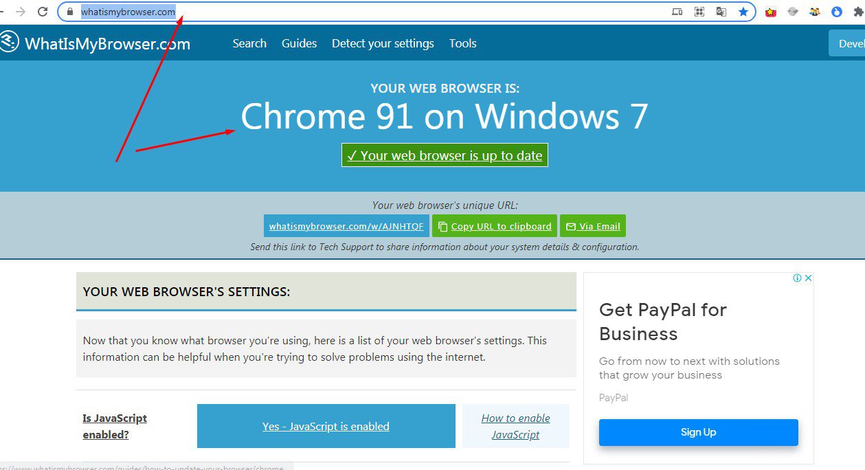Click the ad info (i) icon
Screen dimensions: 865x470
[797, 278]
